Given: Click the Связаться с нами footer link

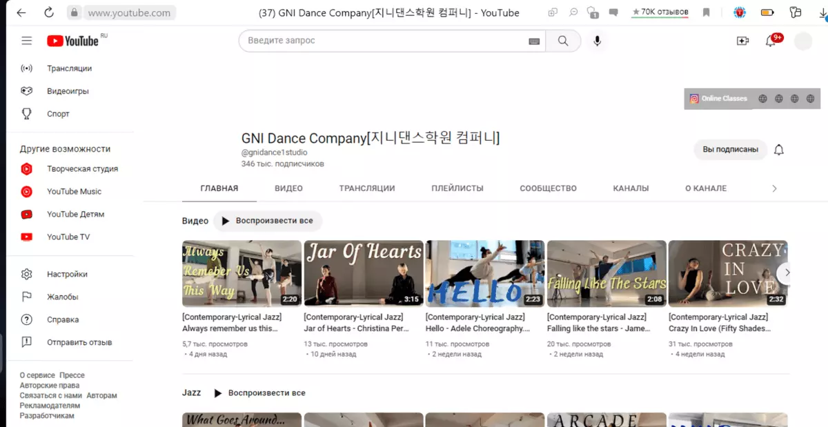Looking at the screenshot, I should point(51,396).
